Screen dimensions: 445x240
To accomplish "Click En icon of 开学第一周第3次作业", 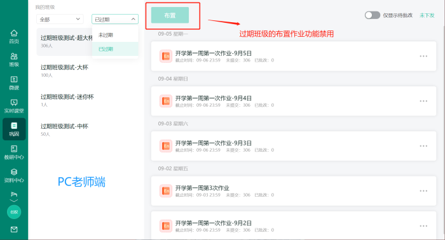I will click(x=166, y=191).
